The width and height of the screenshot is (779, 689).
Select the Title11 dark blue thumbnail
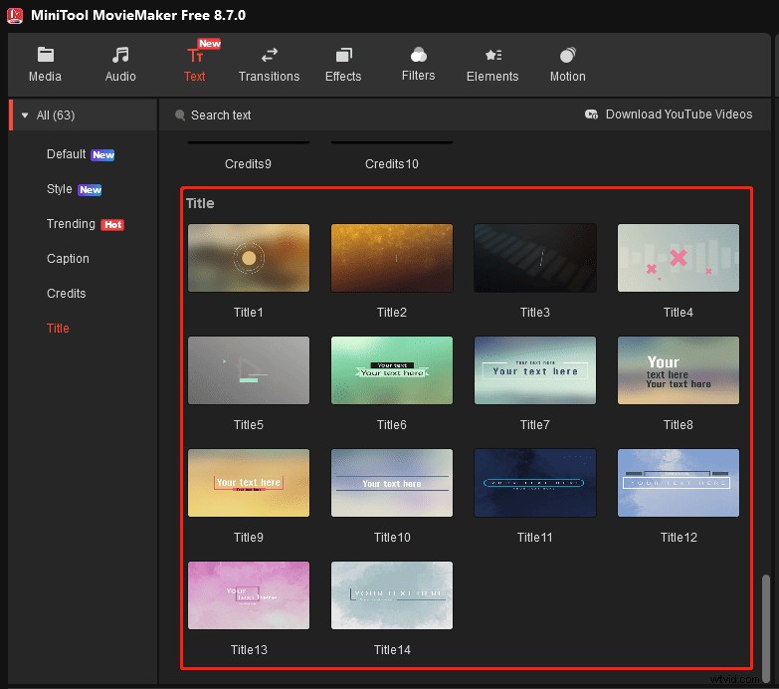click(535, 483)
